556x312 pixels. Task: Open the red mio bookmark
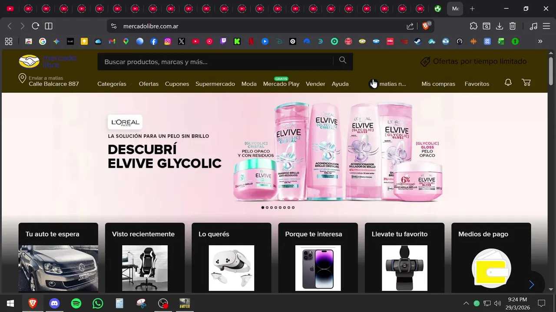pos(390,42)
